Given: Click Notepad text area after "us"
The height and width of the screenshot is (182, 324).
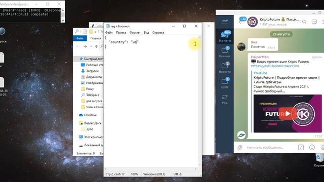Looking at the screenshot, I should (137, 42).
